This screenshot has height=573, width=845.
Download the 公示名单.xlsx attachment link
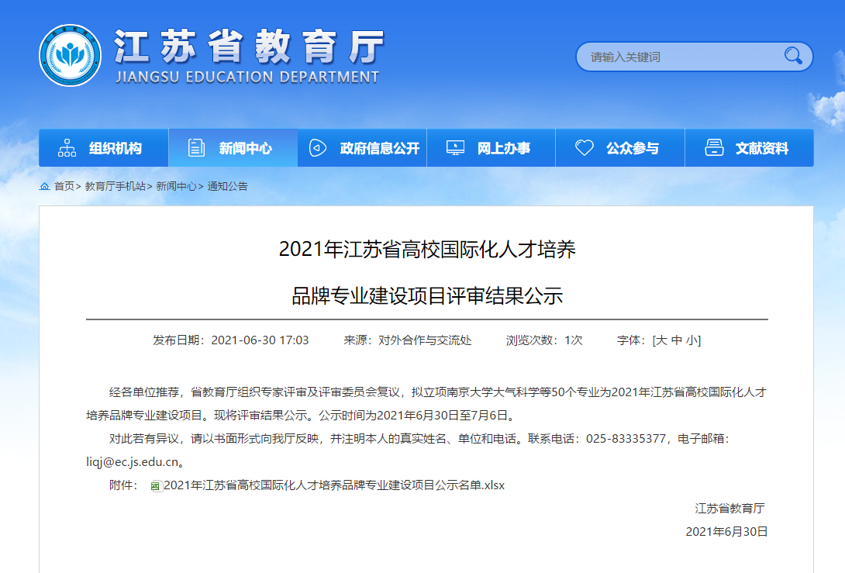click(x=334, y=485)
